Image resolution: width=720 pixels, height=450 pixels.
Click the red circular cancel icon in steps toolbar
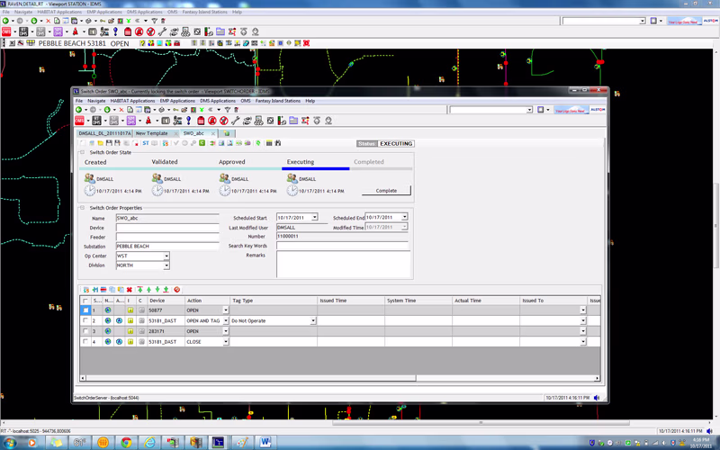pyautogui.click(x=176, y=290)
